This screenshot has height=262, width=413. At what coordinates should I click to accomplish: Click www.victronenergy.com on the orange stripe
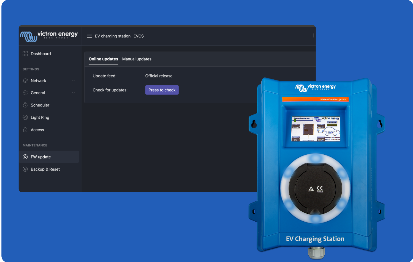[333, 99]
